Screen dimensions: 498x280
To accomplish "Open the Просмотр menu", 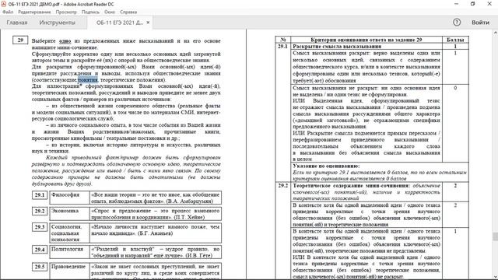I will [66, 12].
